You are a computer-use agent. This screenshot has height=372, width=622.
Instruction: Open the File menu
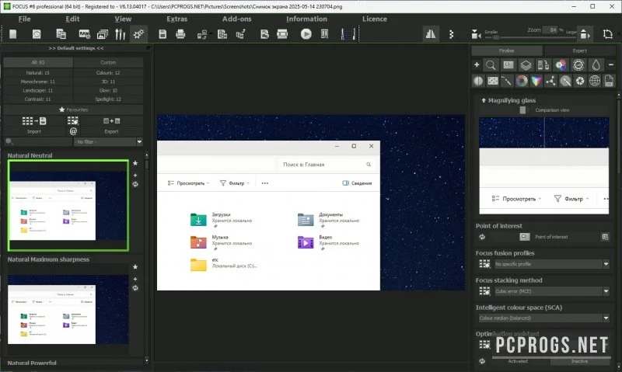click(24, 19)
